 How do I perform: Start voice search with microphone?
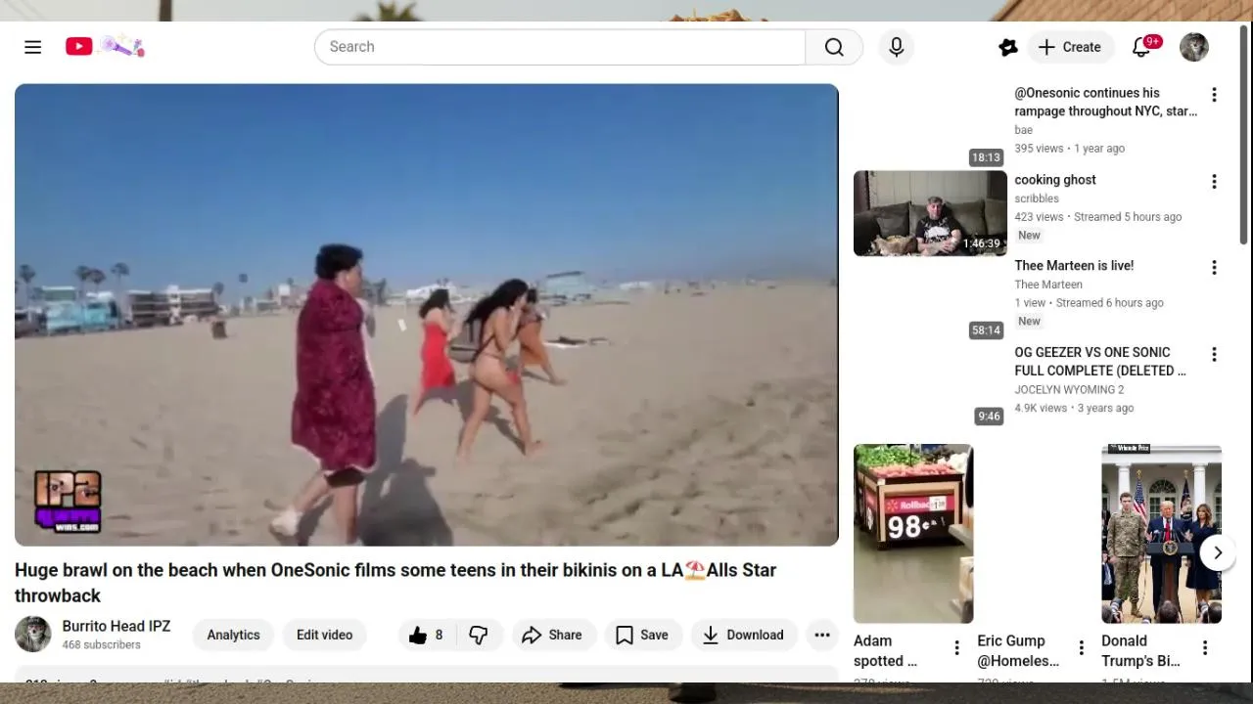[x=897, y=47]
